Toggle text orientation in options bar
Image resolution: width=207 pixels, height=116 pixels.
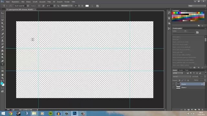click(x=11, y=6)
